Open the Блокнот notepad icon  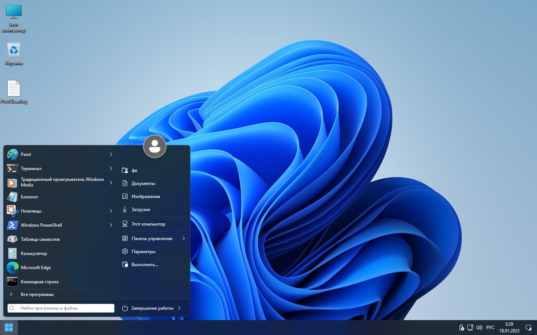click(12, 197)
